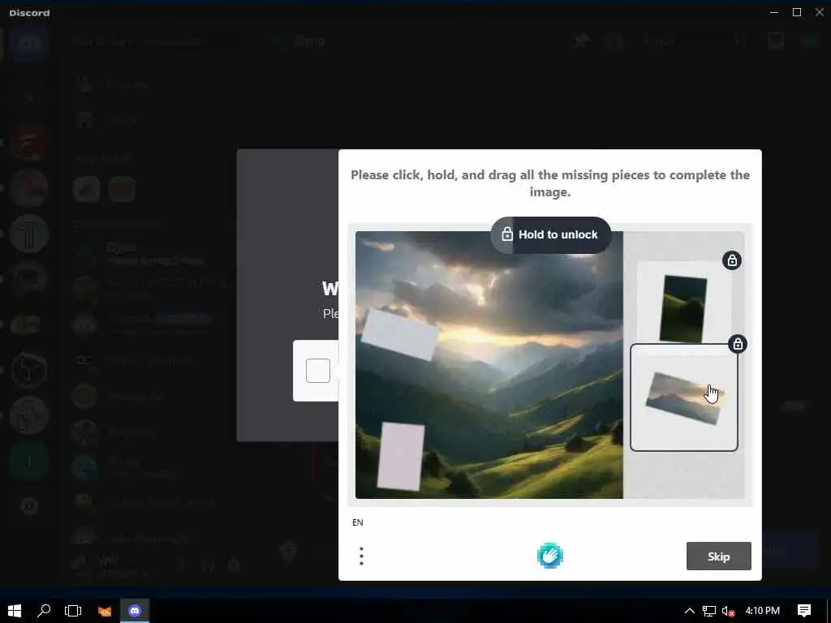Open the Windows notification center
This screenshot has height=623, width=831.
coord(804,611)
